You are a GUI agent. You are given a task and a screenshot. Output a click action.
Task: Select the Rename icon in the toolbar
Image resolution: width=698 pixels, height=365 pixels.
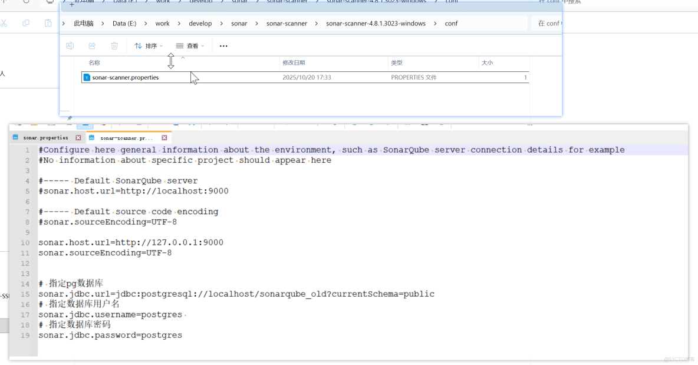(x=70, y=45)
